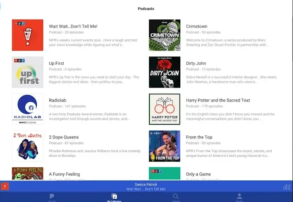Open the Dirty John podcast artwork
This screenshot has width=293, height=202.
click(x=164, y=72)
